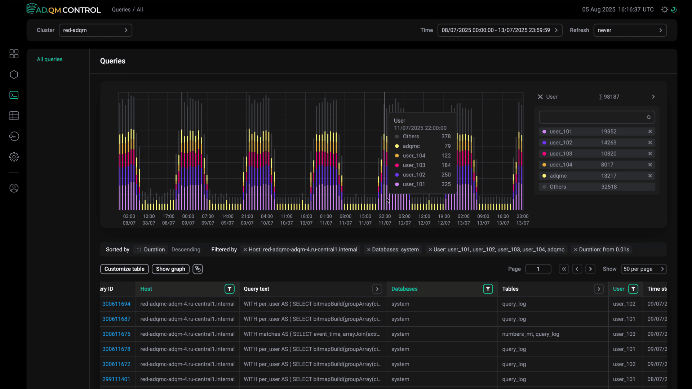Click the reset filters icon beside Show graph
Viewport: 692px width, 389px height.
pyautogui.click(x=198, y=269)
